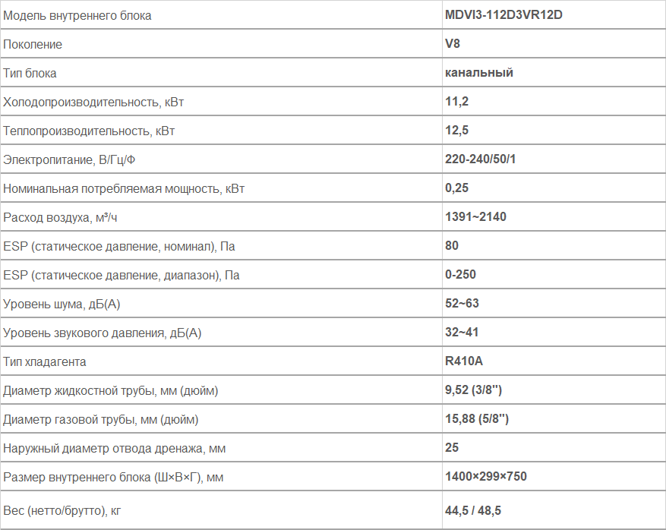This screenshot has height=530, width=666.
Task: Select the Холодопроизводительность, кВт label
Action: (x=93, y=103)
